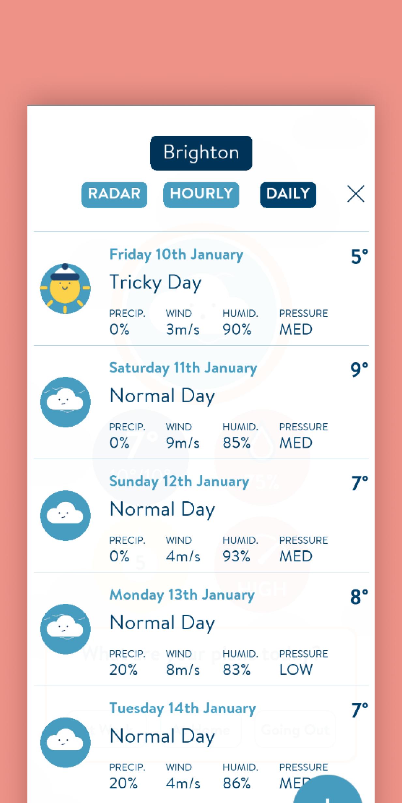Screen dimensions: 402x803
Task: Click the cloud icon for Tuesday
Action: point(65,742)
